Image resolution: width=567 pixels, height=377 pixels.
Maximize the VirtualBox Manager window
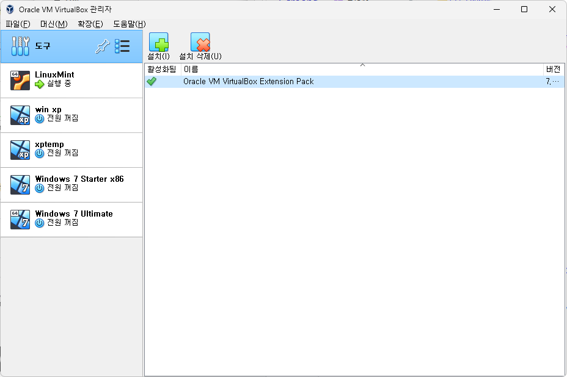tap(524, 9)
